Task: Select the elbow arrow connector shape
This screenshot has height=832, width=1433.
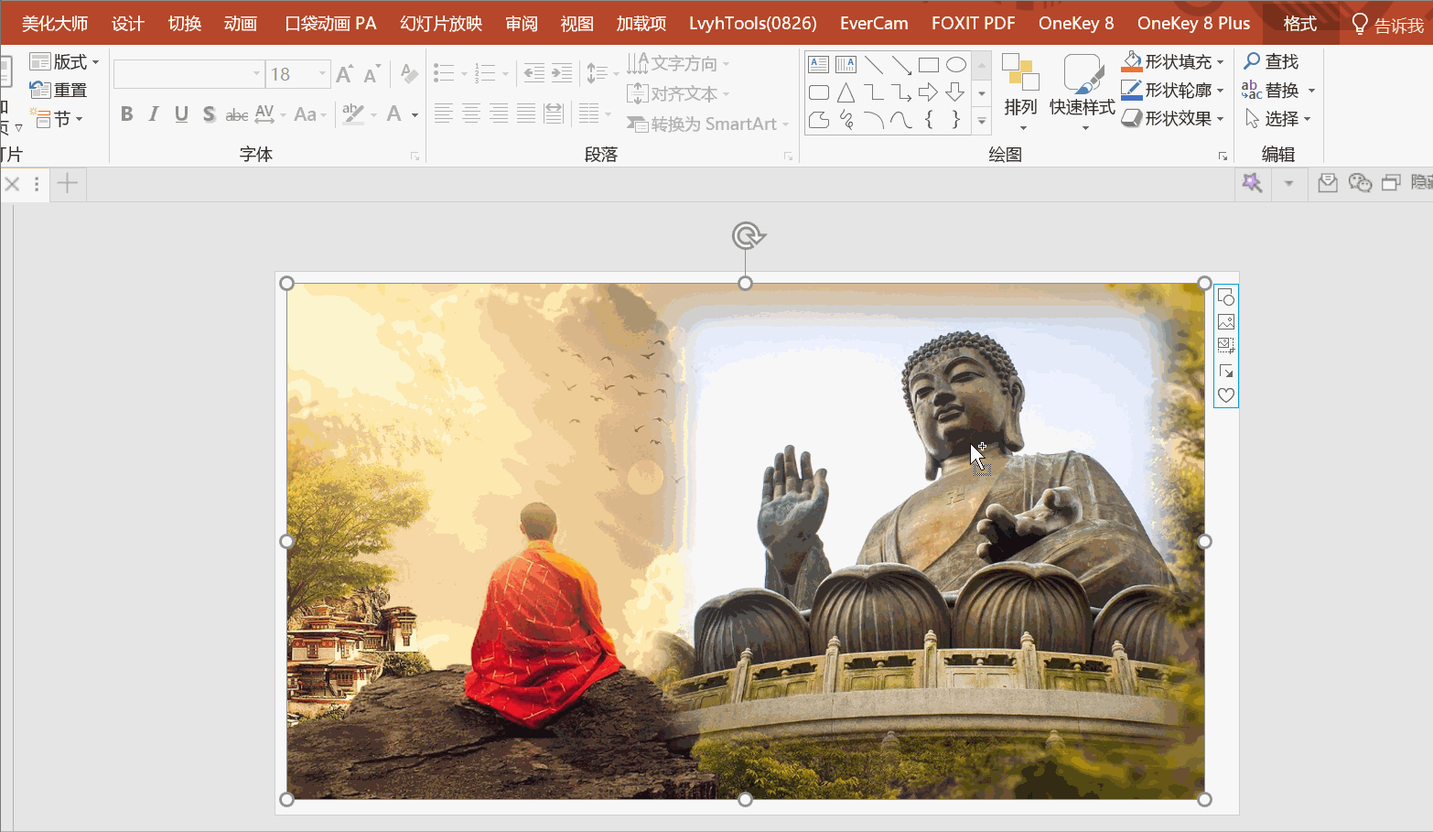Action: click(x=901, y=92)
